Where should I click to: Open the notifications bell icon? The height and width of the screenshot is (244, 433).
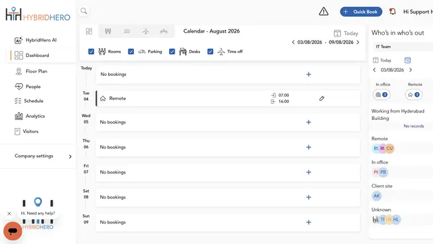392,12
